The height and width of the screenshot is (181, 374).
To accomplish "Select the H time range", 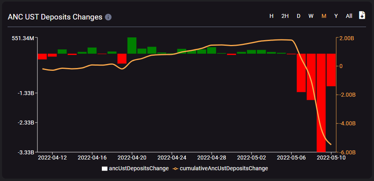I will (271, 16).
